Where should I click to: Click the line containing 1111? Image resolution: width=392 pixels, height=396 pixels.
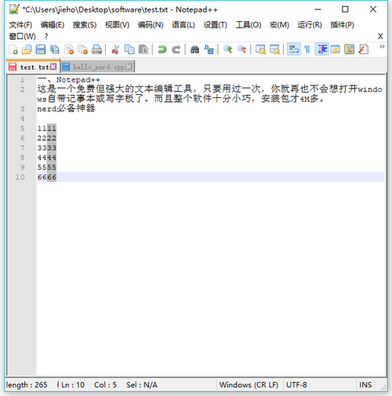pos(47,129)
